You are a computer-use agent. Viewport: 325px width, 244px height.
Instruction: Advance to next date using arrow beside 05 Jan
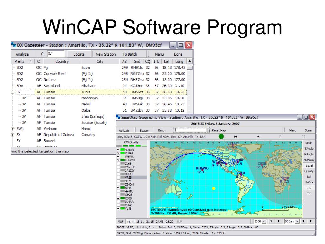(x=311, y=221)
